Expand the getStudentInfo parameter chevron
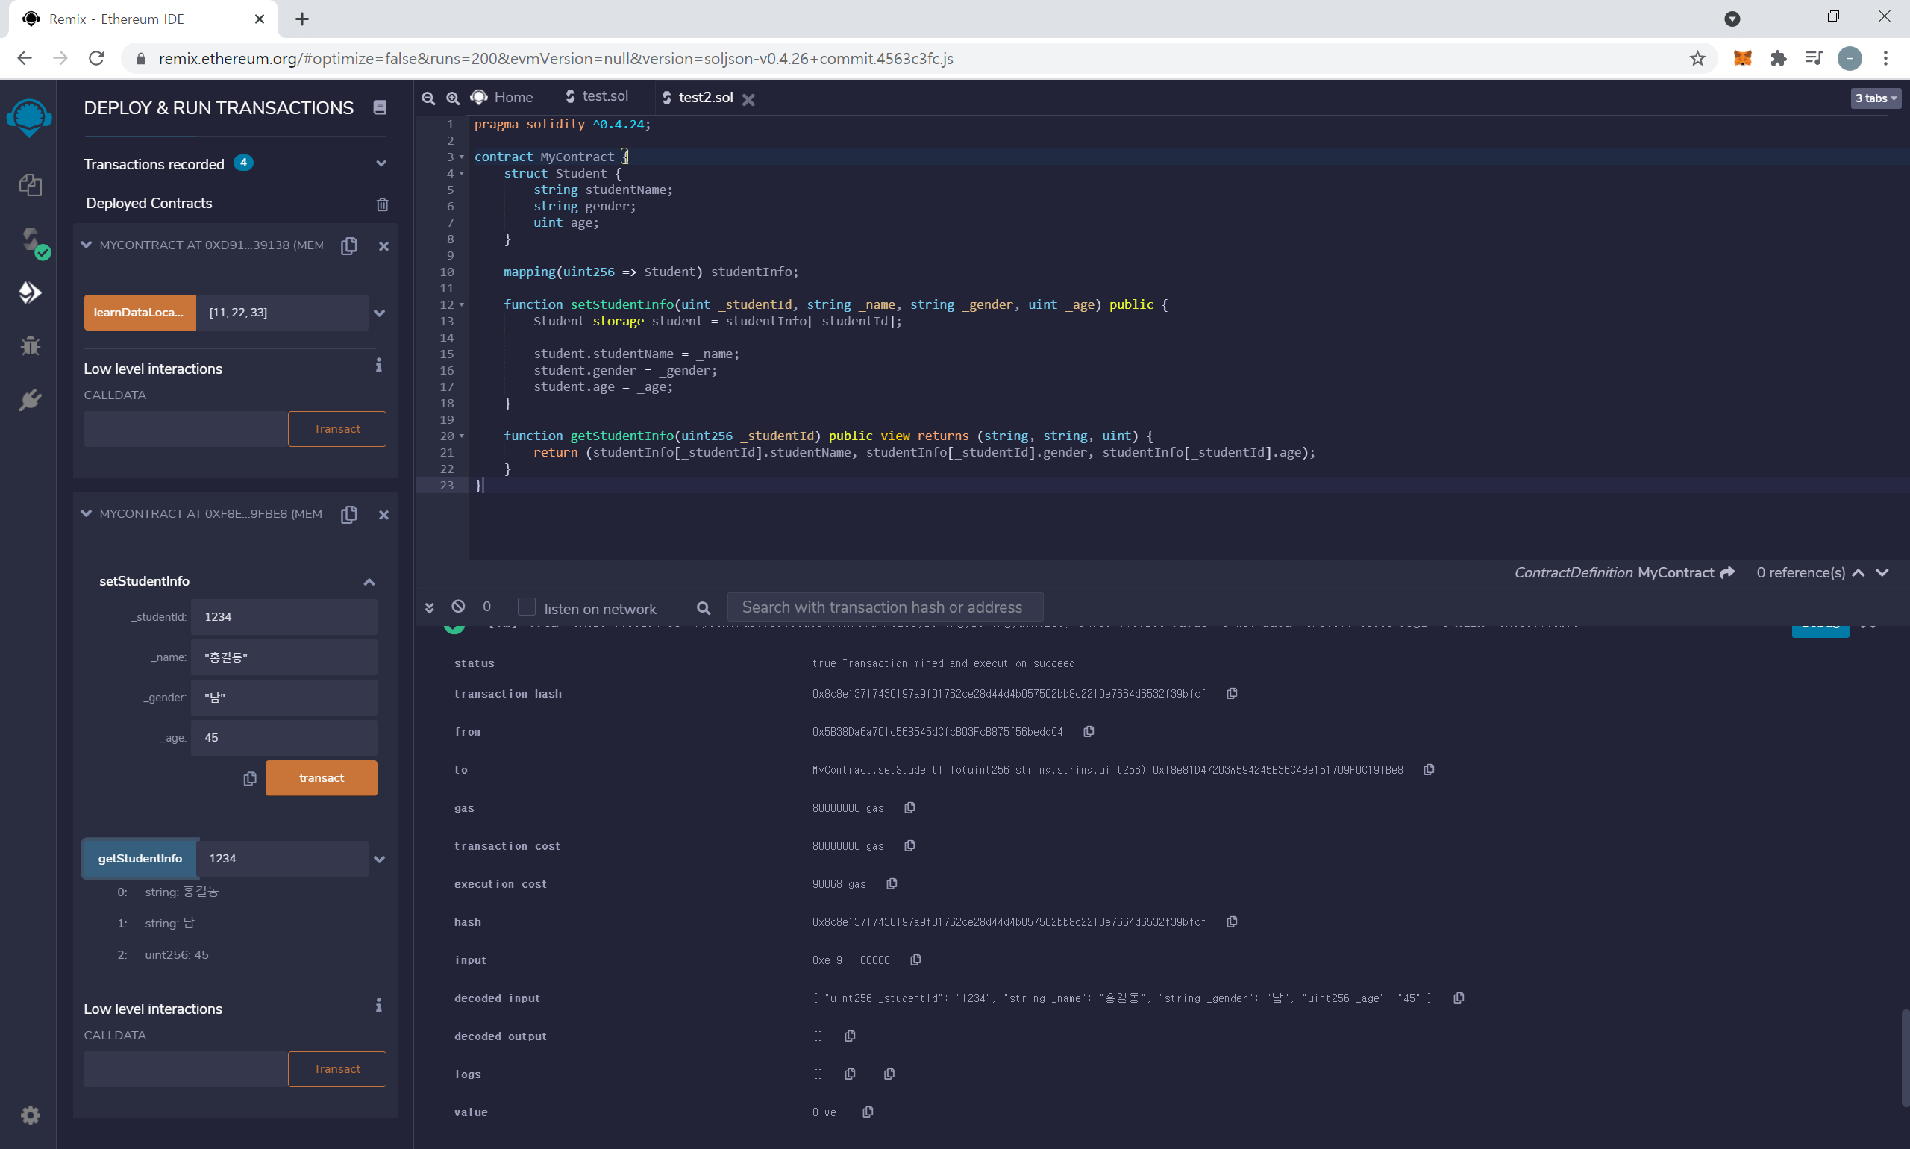The height and width of the screenshot is (1149, 1910). [379, 859]
